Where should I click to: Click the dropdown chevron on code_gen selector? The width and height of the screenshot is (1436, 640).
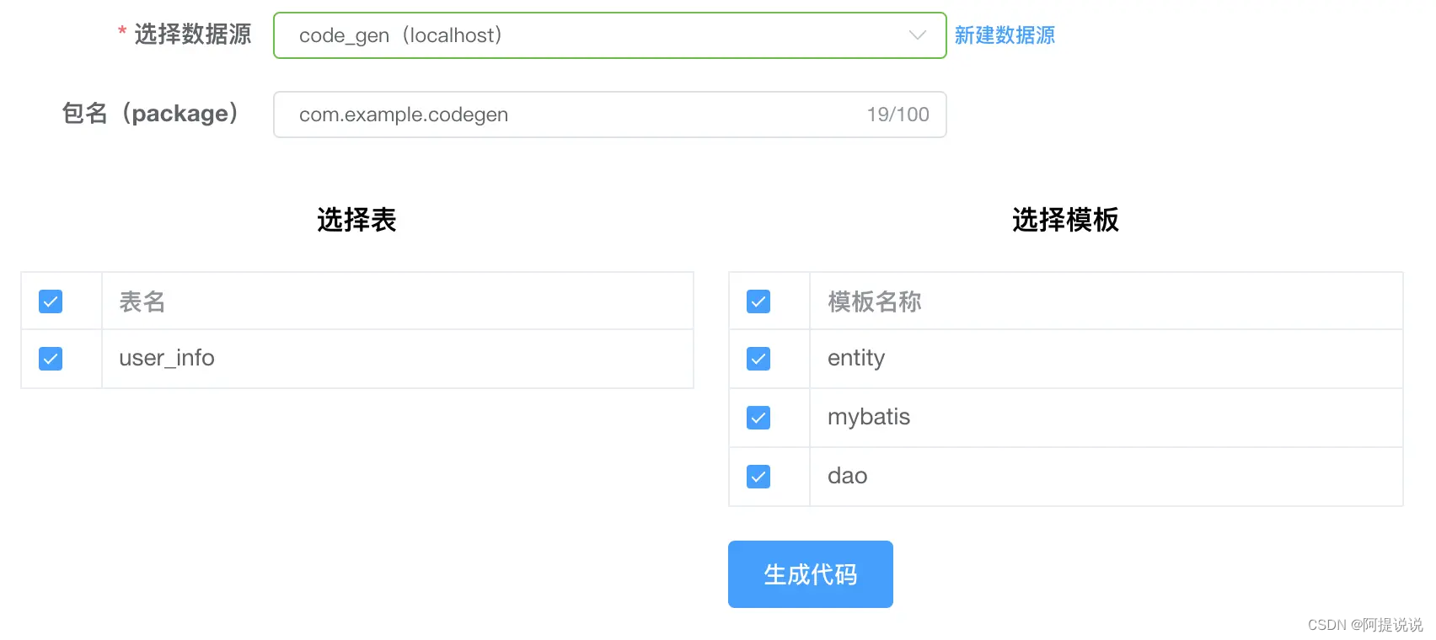pyautogui.click(x=916, y=35)
